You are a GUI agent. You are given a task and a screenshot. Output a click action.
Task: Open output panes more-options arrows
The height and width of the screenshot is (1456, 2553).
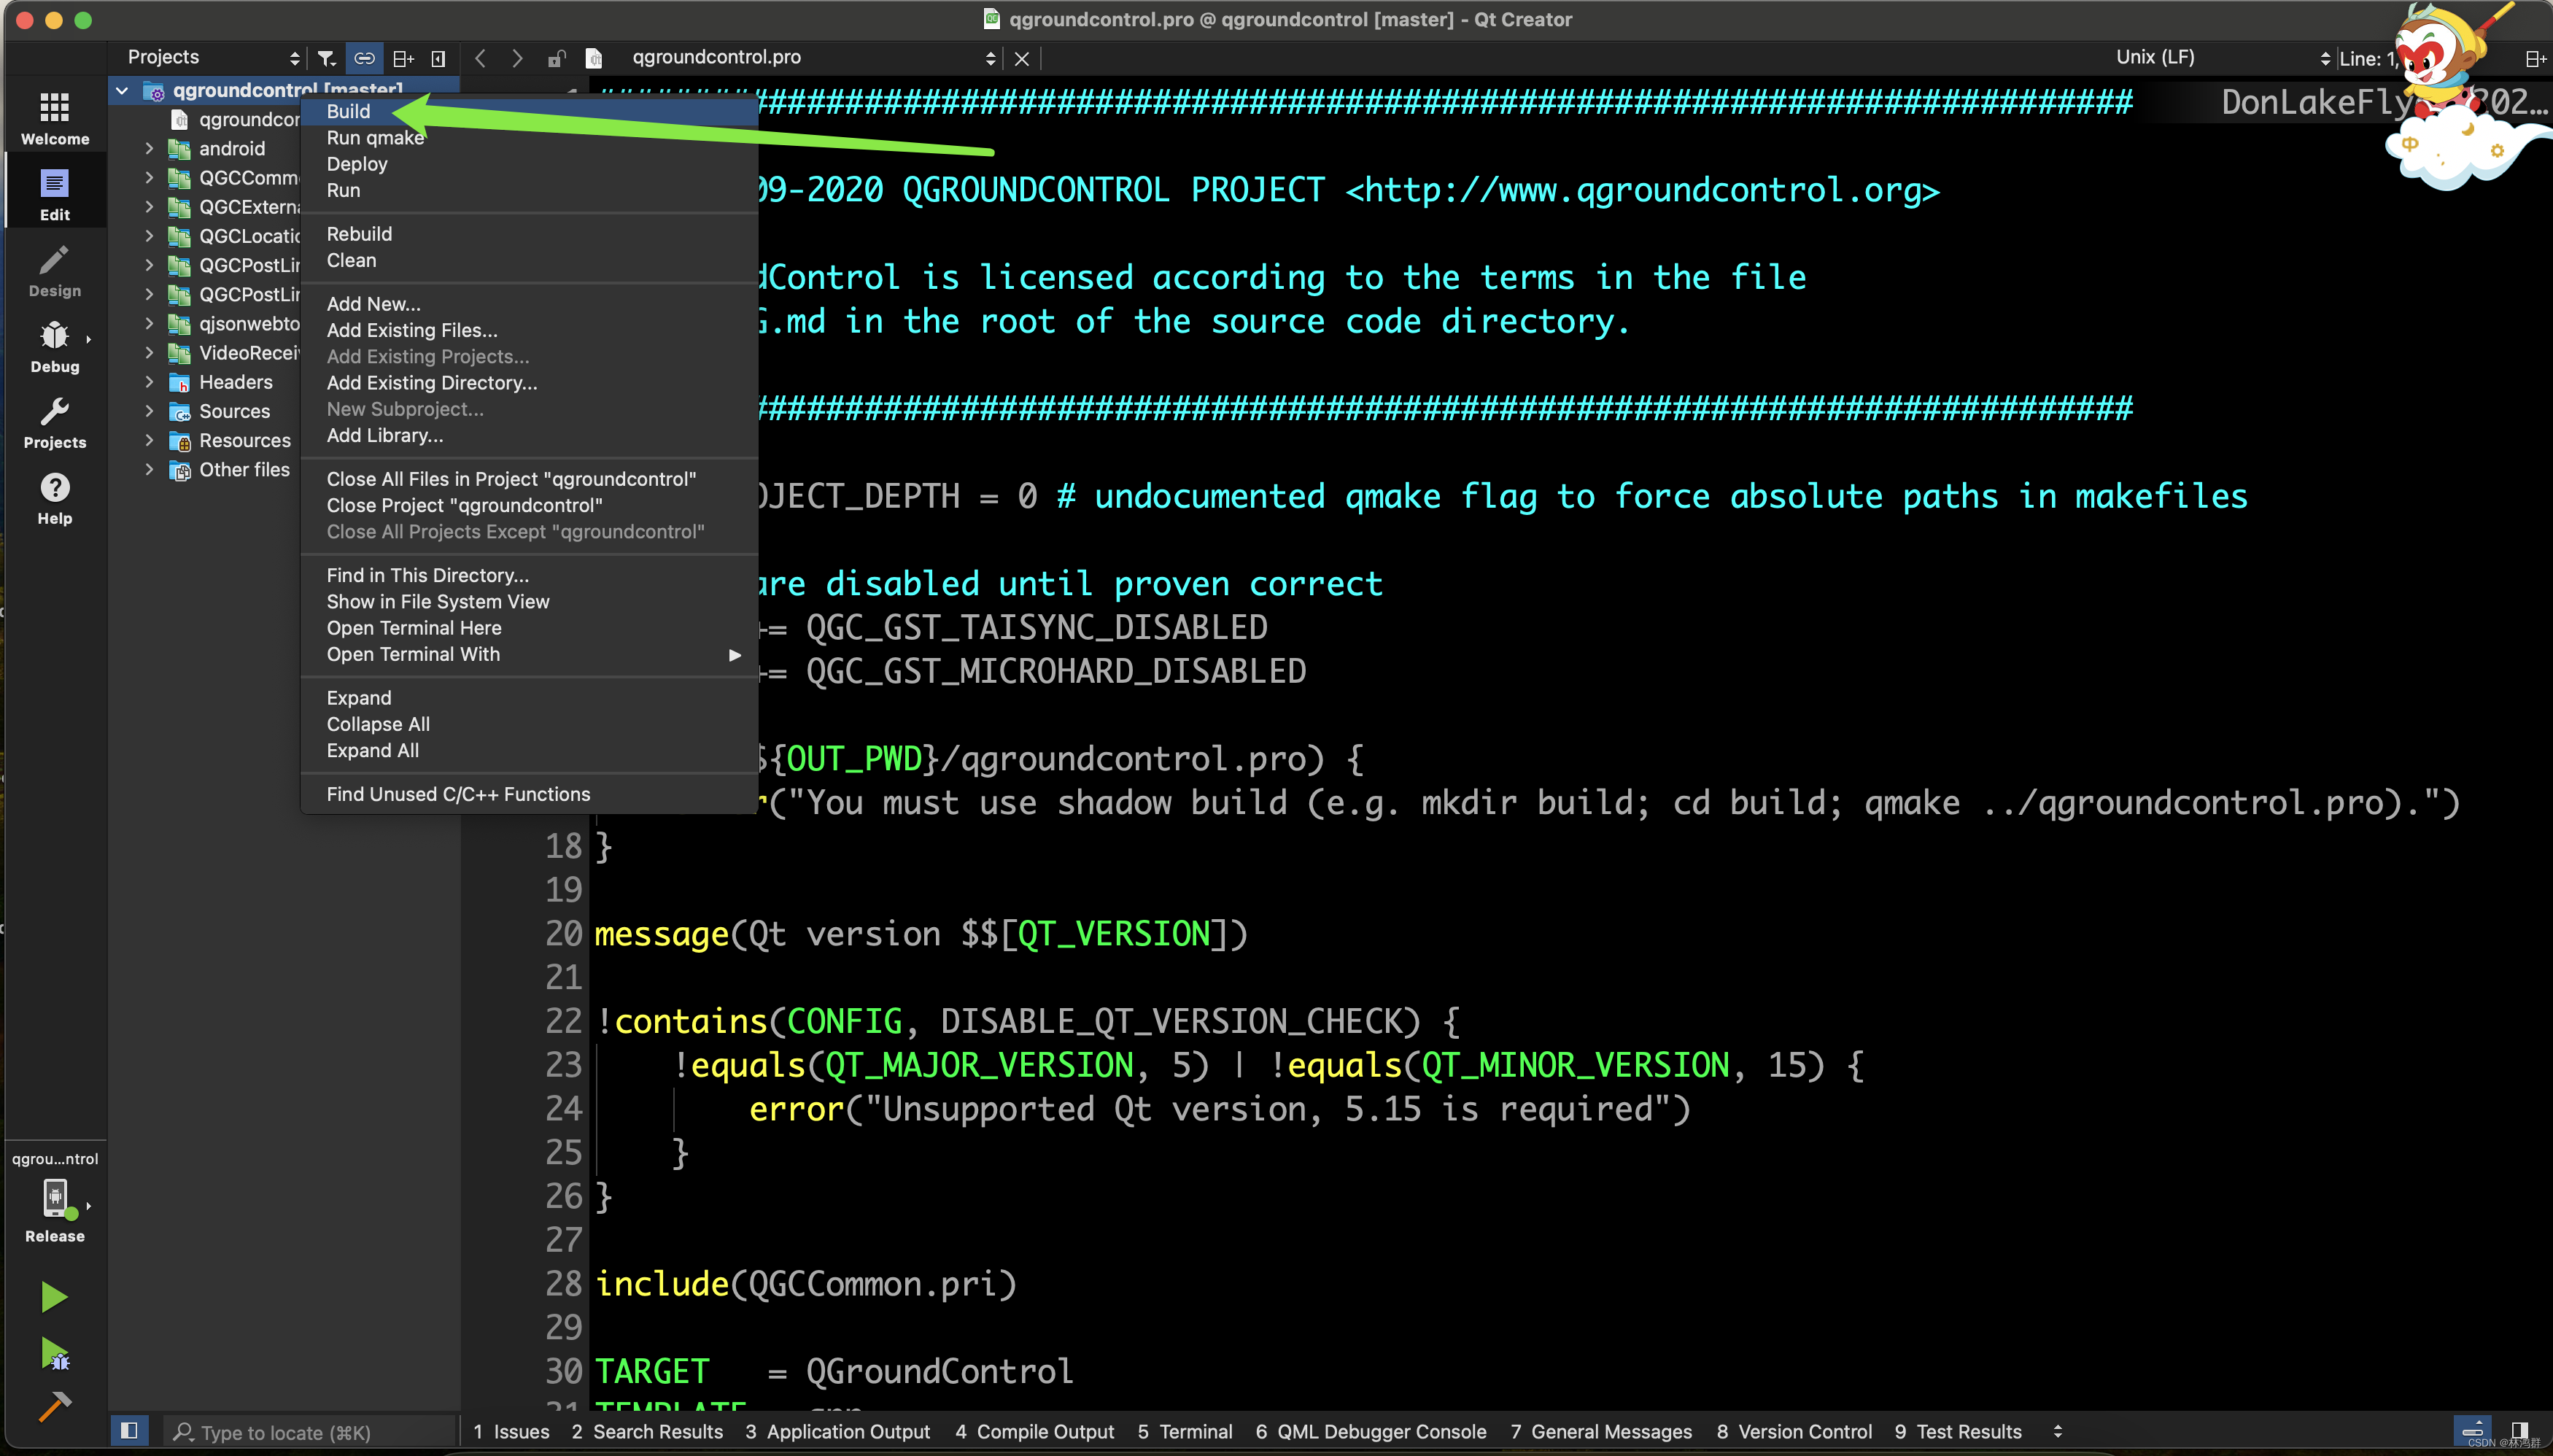click(2057, 1431)
